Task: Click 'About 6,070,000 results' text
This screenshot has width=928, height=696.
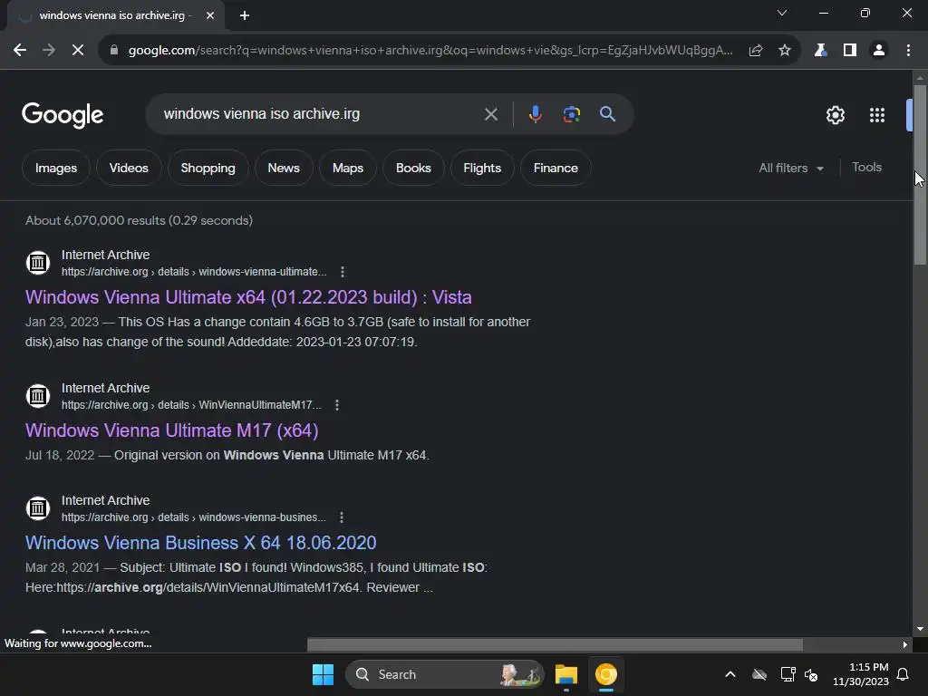Action: [95, 220]
